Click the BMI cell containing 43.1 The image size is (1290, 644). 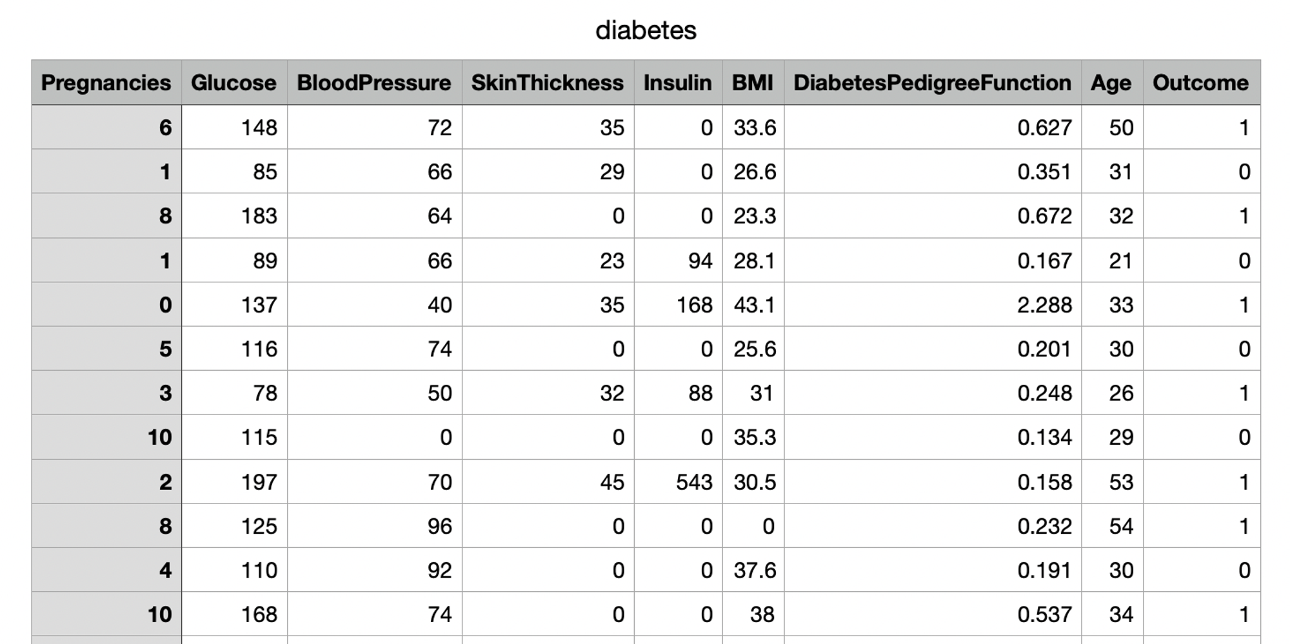tap(753, 304)
